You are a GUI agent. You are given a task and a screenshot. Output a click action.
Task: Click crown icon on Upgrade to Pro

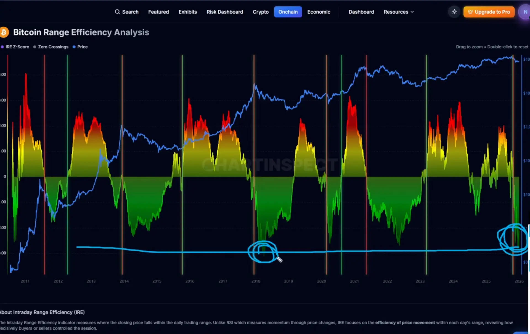point(470,12)
